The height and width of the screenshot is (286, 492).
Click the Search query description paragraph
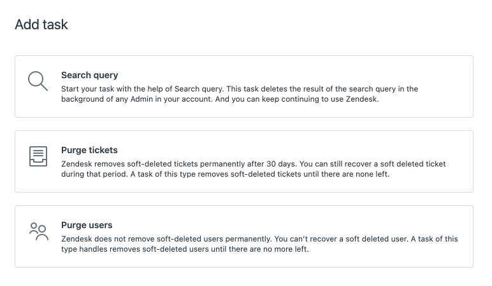(x=239, y=94)
